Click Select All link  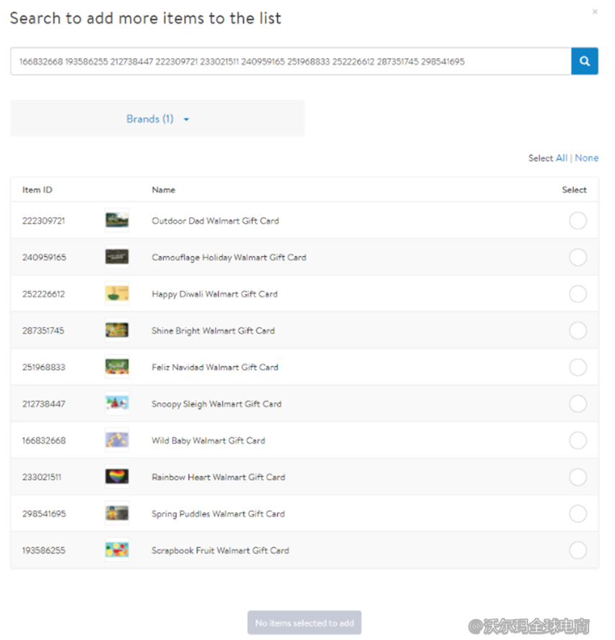coord(561,158)
